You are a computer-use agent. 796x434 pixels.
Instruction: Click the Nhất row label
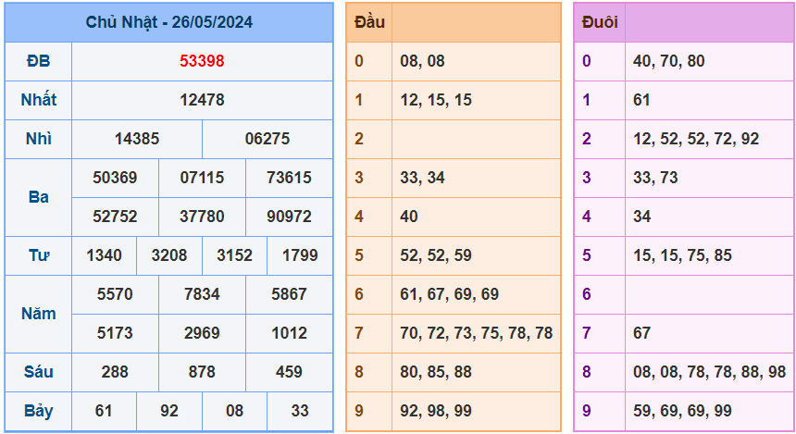[39, 100]
